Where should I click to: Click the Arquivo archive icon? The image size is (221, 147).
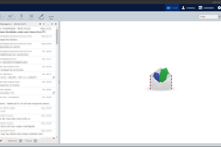click(31, 16)
